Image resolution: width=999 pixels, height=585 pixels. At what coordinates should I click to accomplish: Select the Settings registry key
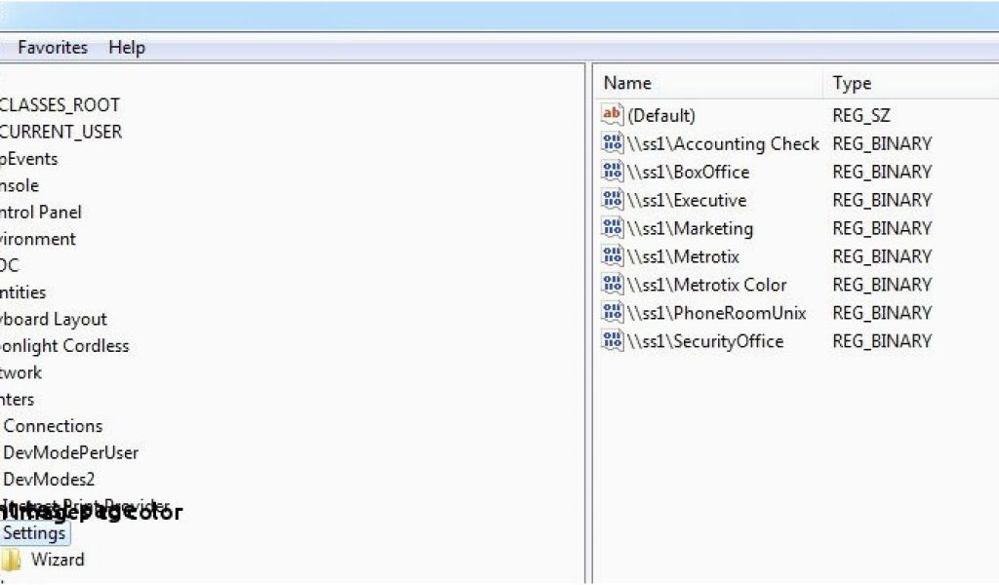[34, 533]
